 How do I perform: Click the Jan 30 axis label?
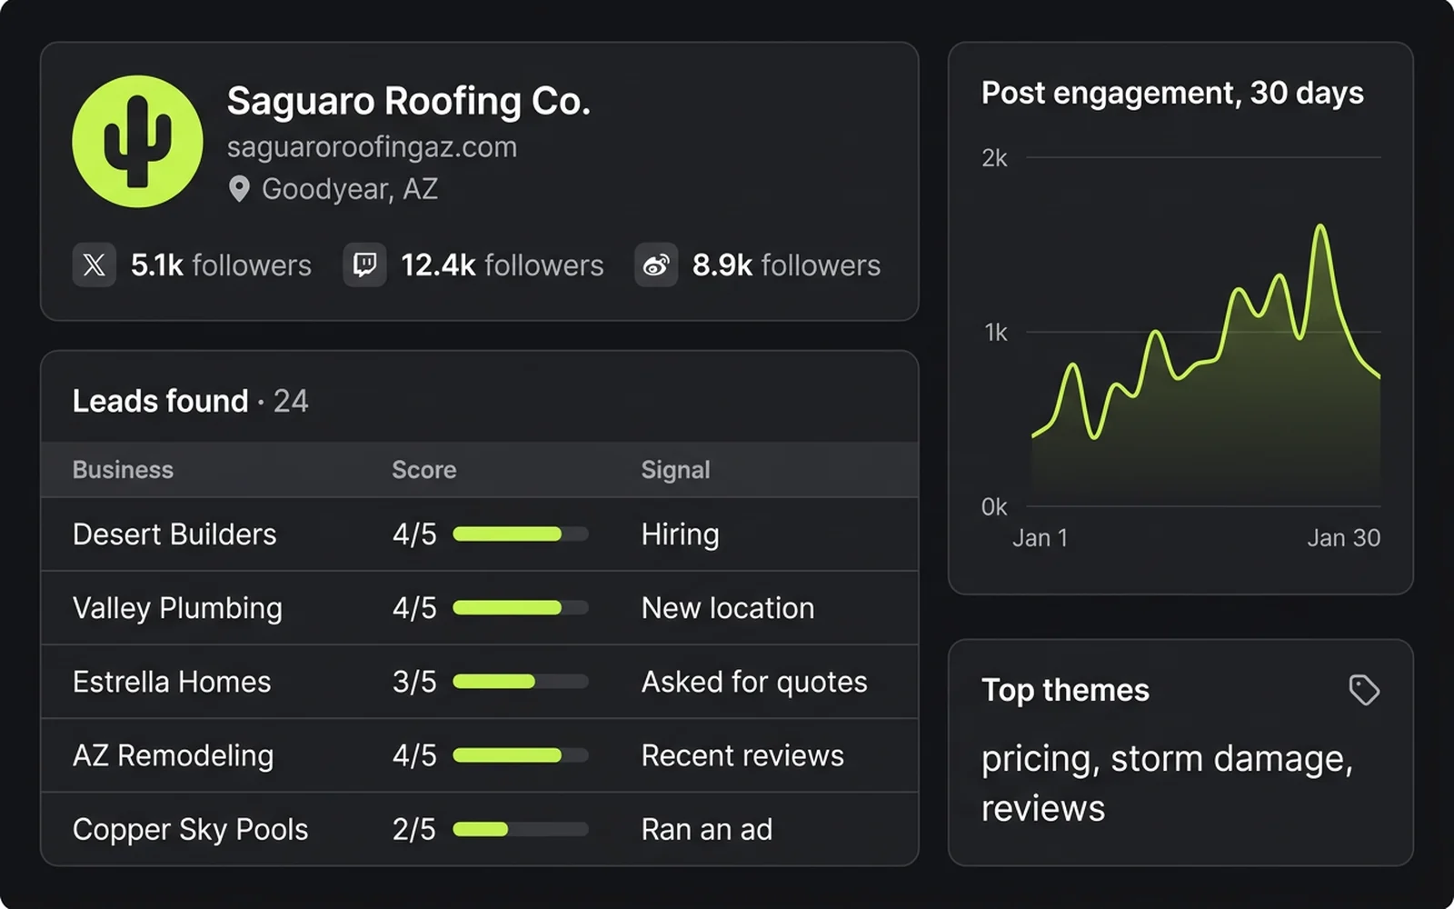tap(1344, 538)
